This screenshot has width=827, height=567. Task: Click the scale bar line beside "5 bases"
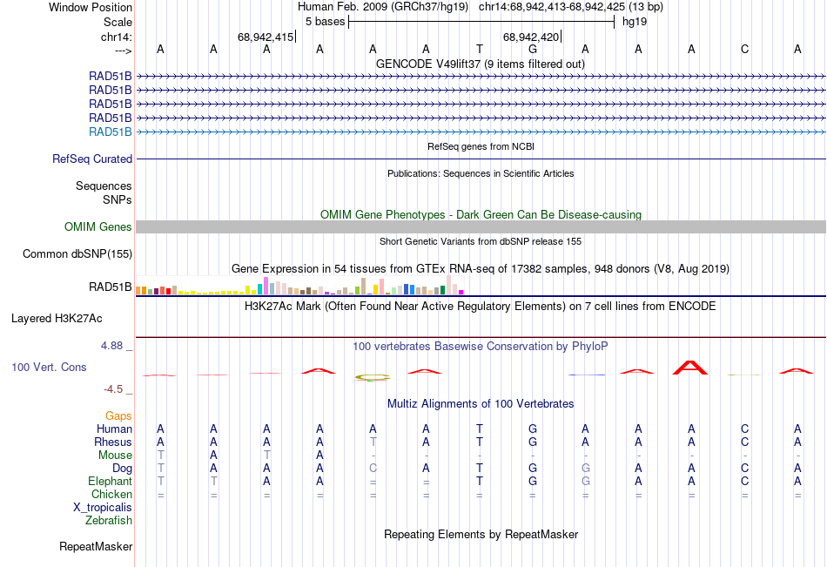click(x=481, y=22)
